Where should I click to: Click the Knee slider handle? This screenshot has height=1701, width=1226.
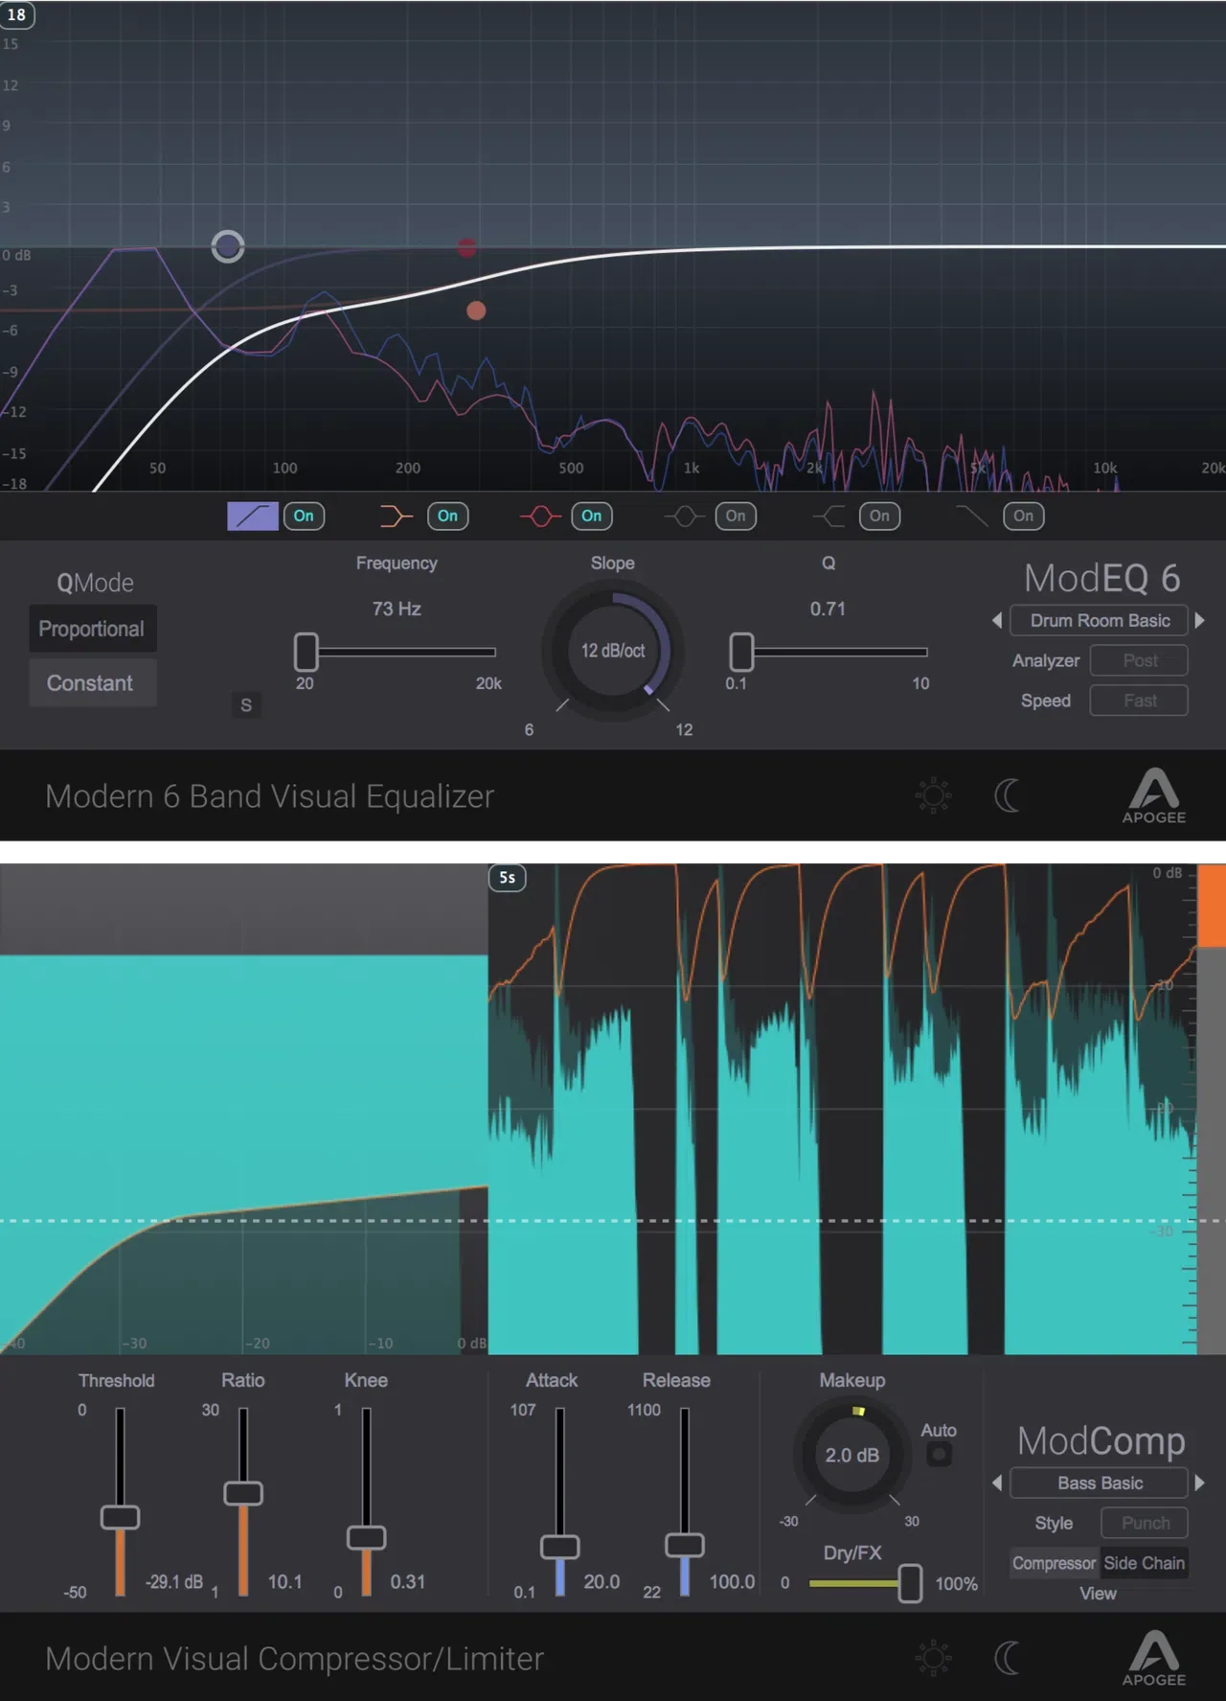point(366,1537)
